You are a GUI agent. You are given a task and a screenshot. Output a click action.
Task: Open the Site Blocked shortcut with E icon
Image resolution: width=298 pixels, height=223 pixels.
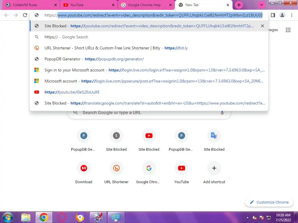point(116,140)
